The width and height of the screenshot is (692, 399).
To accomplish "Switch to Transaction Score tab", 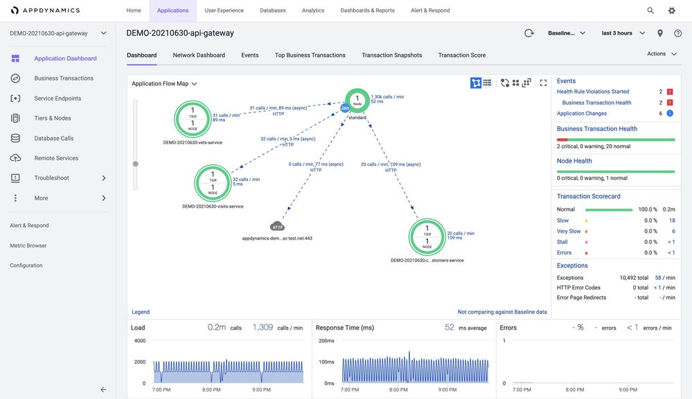I will coord(462,55).
